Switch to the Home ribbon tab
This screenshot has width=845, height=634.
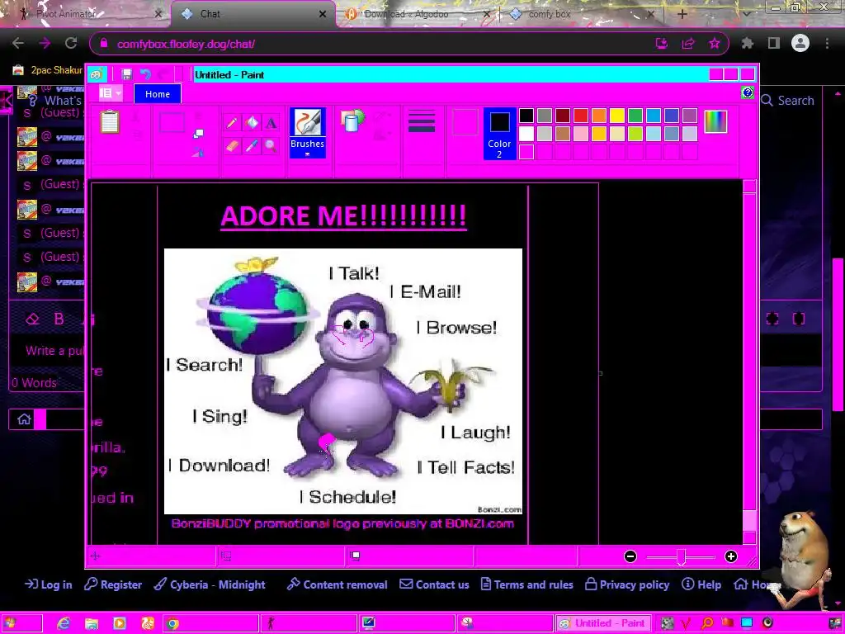[158, 94]
